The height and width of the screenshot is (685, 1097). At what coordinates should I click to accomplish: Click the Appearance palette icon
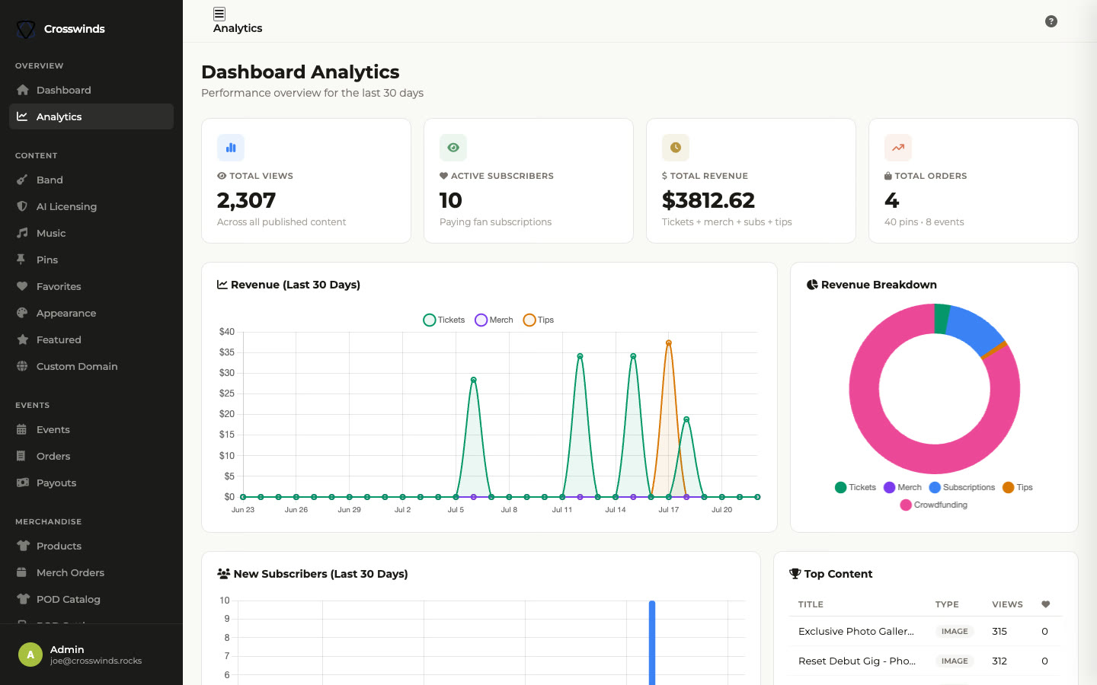pos(22,313)
